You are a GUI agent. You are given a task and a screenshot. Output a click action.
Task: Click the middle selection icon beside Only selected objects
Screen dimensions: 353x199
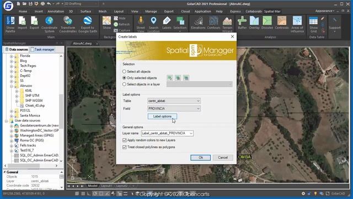pos(178,78)
